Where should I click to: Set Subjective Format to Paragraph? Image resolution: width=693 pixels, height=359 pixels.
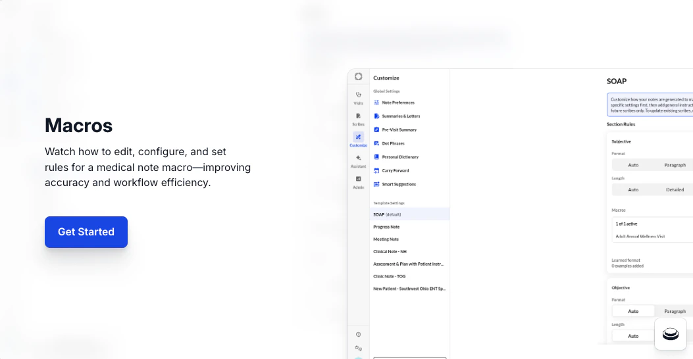pyautogui.click(x=675, y=165)
